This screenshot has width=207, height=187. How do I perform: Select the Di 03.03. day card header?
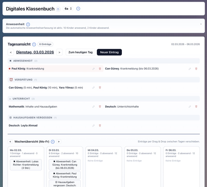[54, 150]
